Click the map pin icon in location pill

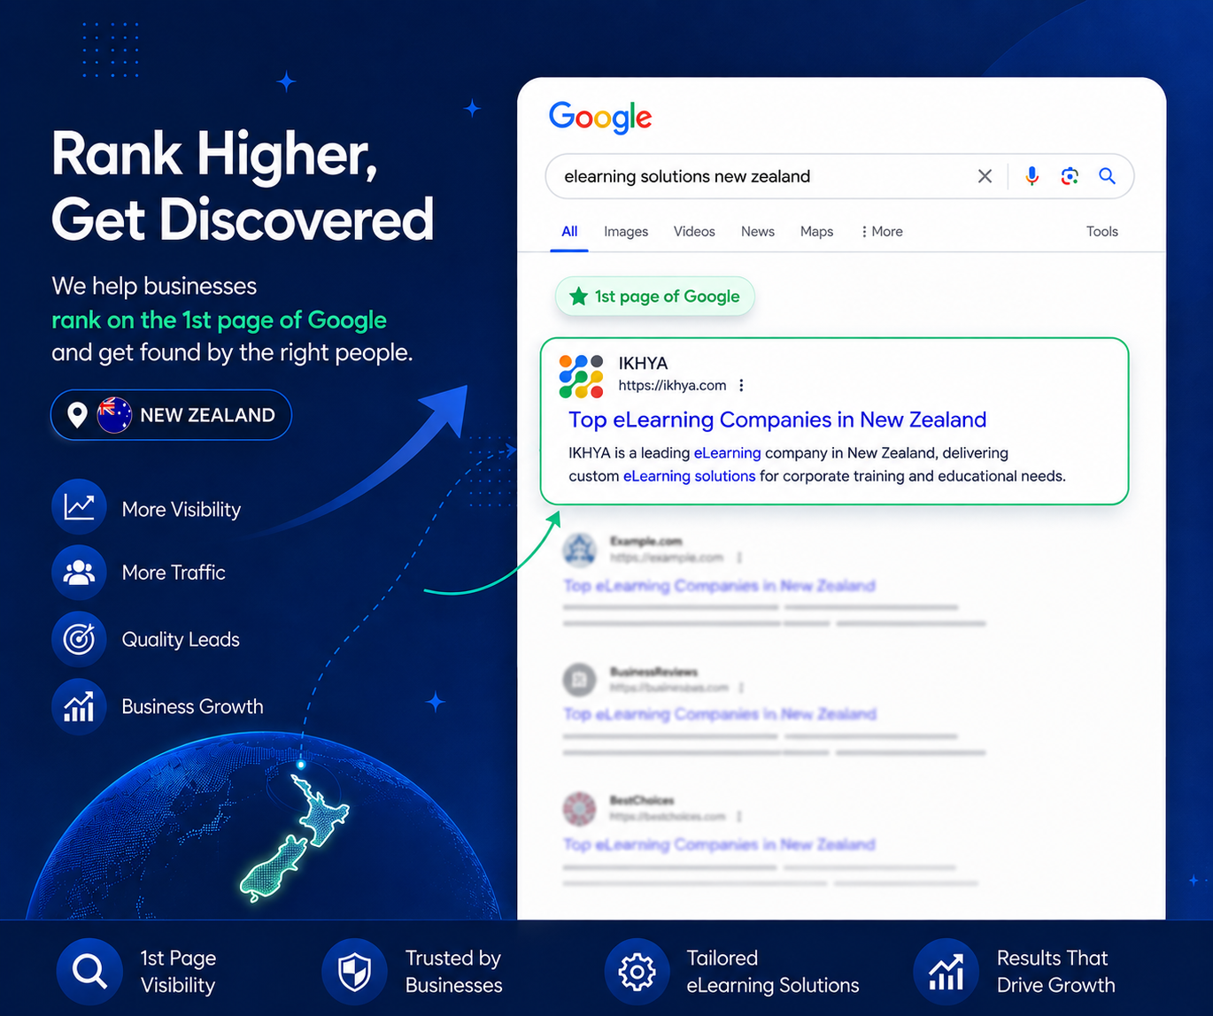77,415
